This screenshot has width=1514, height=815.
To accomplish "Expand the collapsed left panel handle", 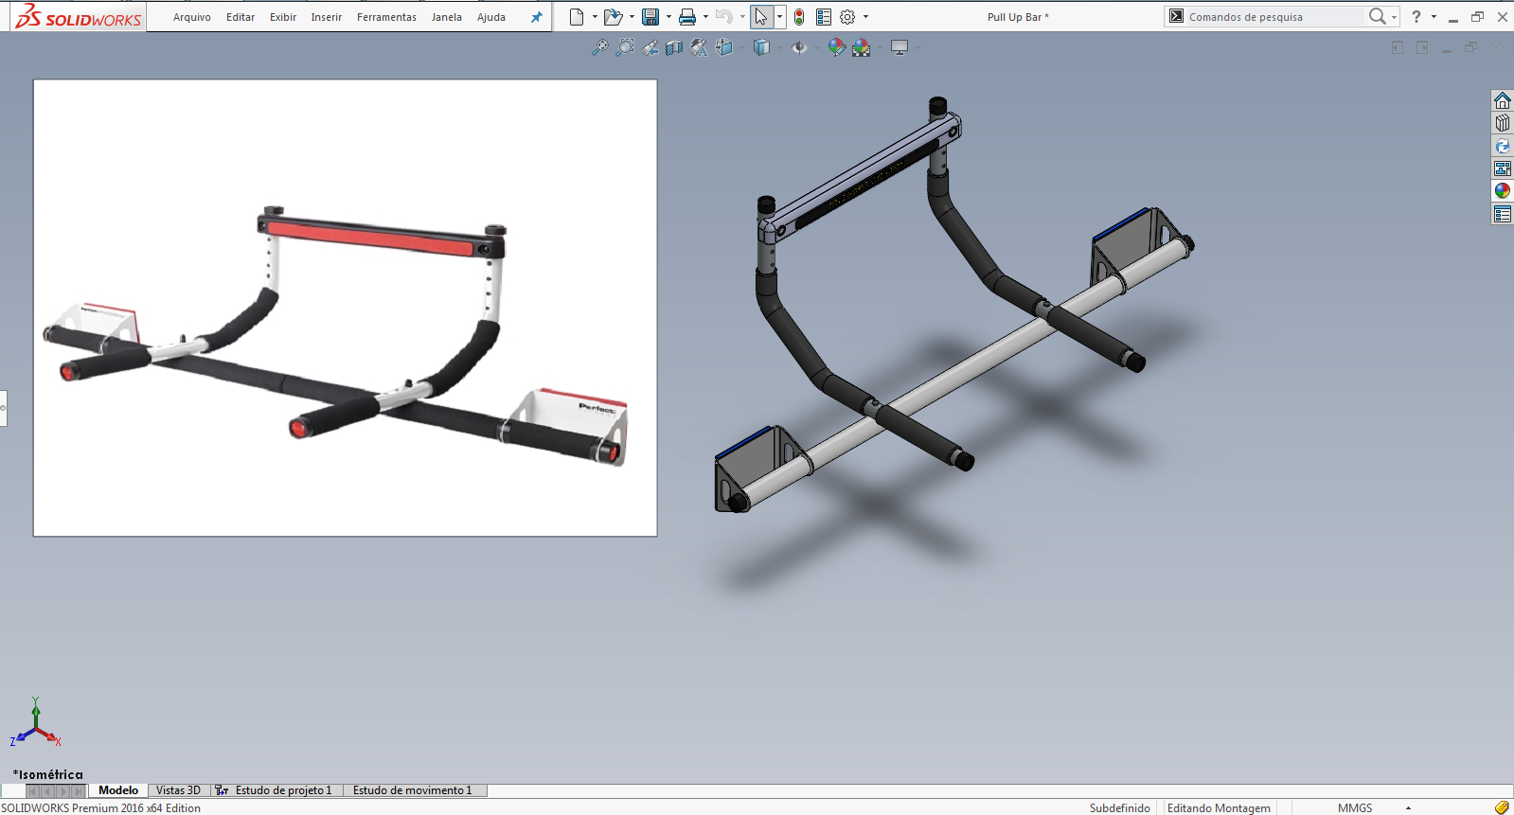I will point(3,408).
